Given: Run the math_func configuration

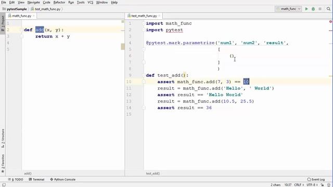Looking at the screenshot, I should (306, 9).
